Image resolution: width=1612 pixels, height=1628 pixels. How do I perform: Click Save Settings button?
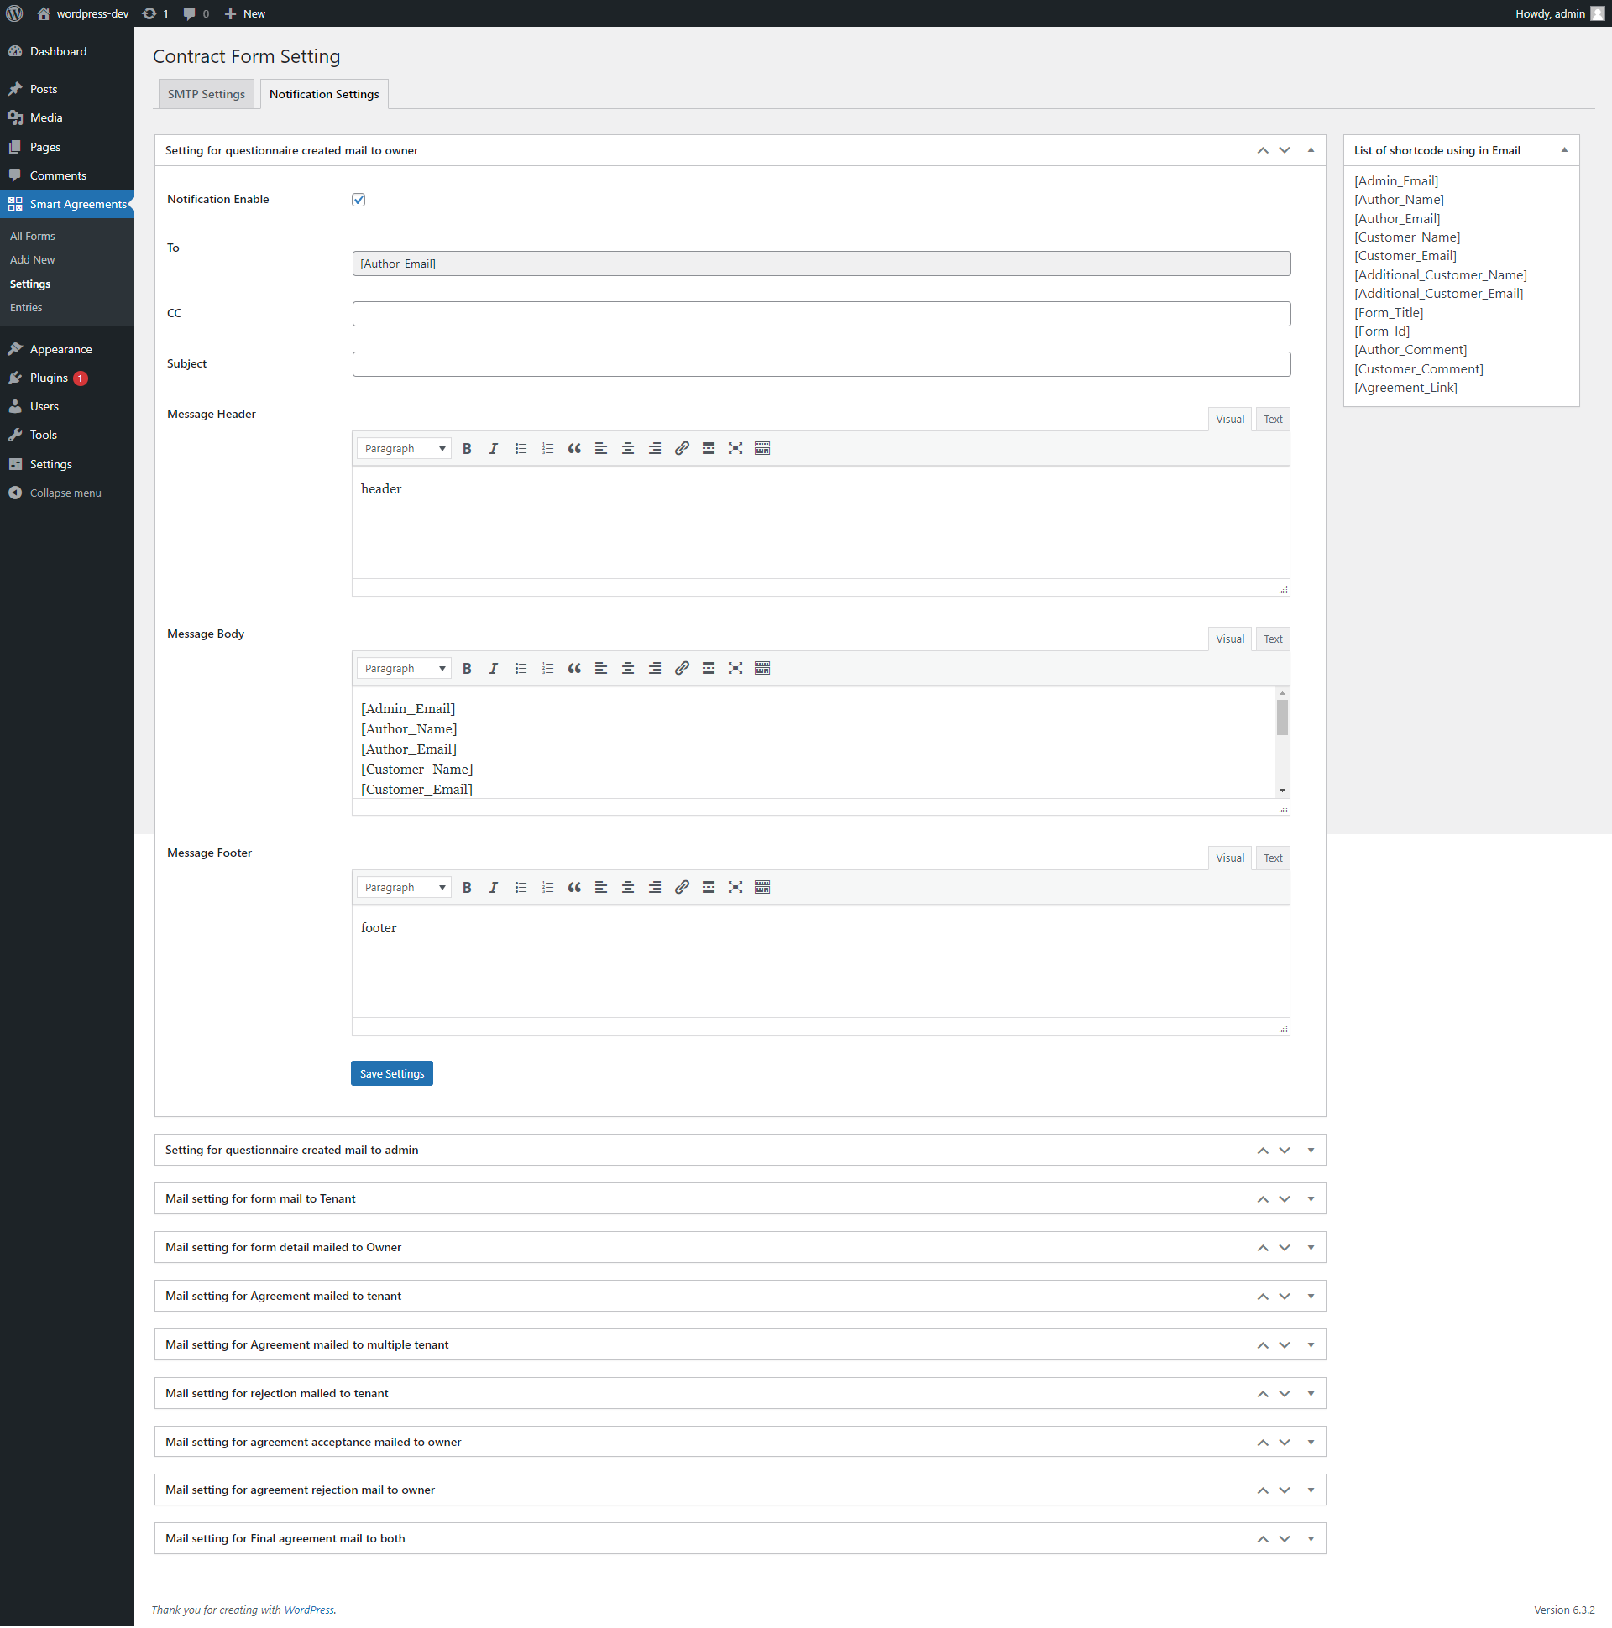pyautogui.click(x=391, y=1073)
